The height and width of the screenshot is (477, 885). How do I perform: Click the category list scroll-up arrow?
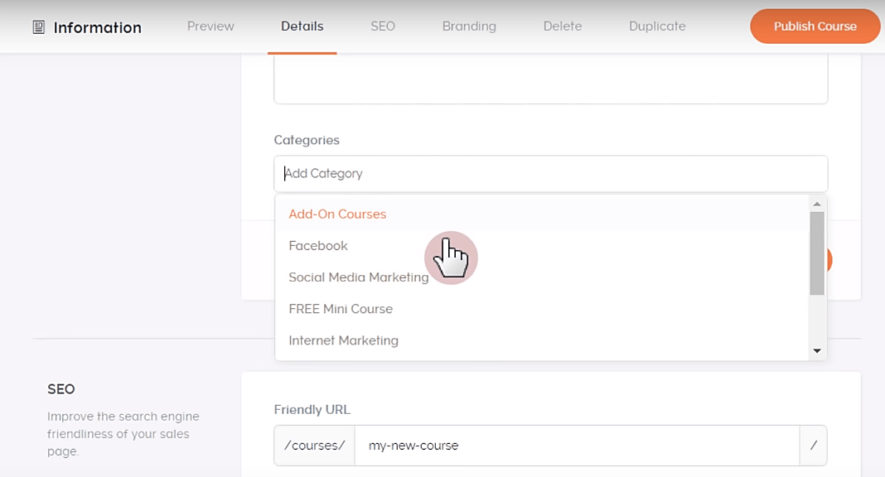click(817, 204)
